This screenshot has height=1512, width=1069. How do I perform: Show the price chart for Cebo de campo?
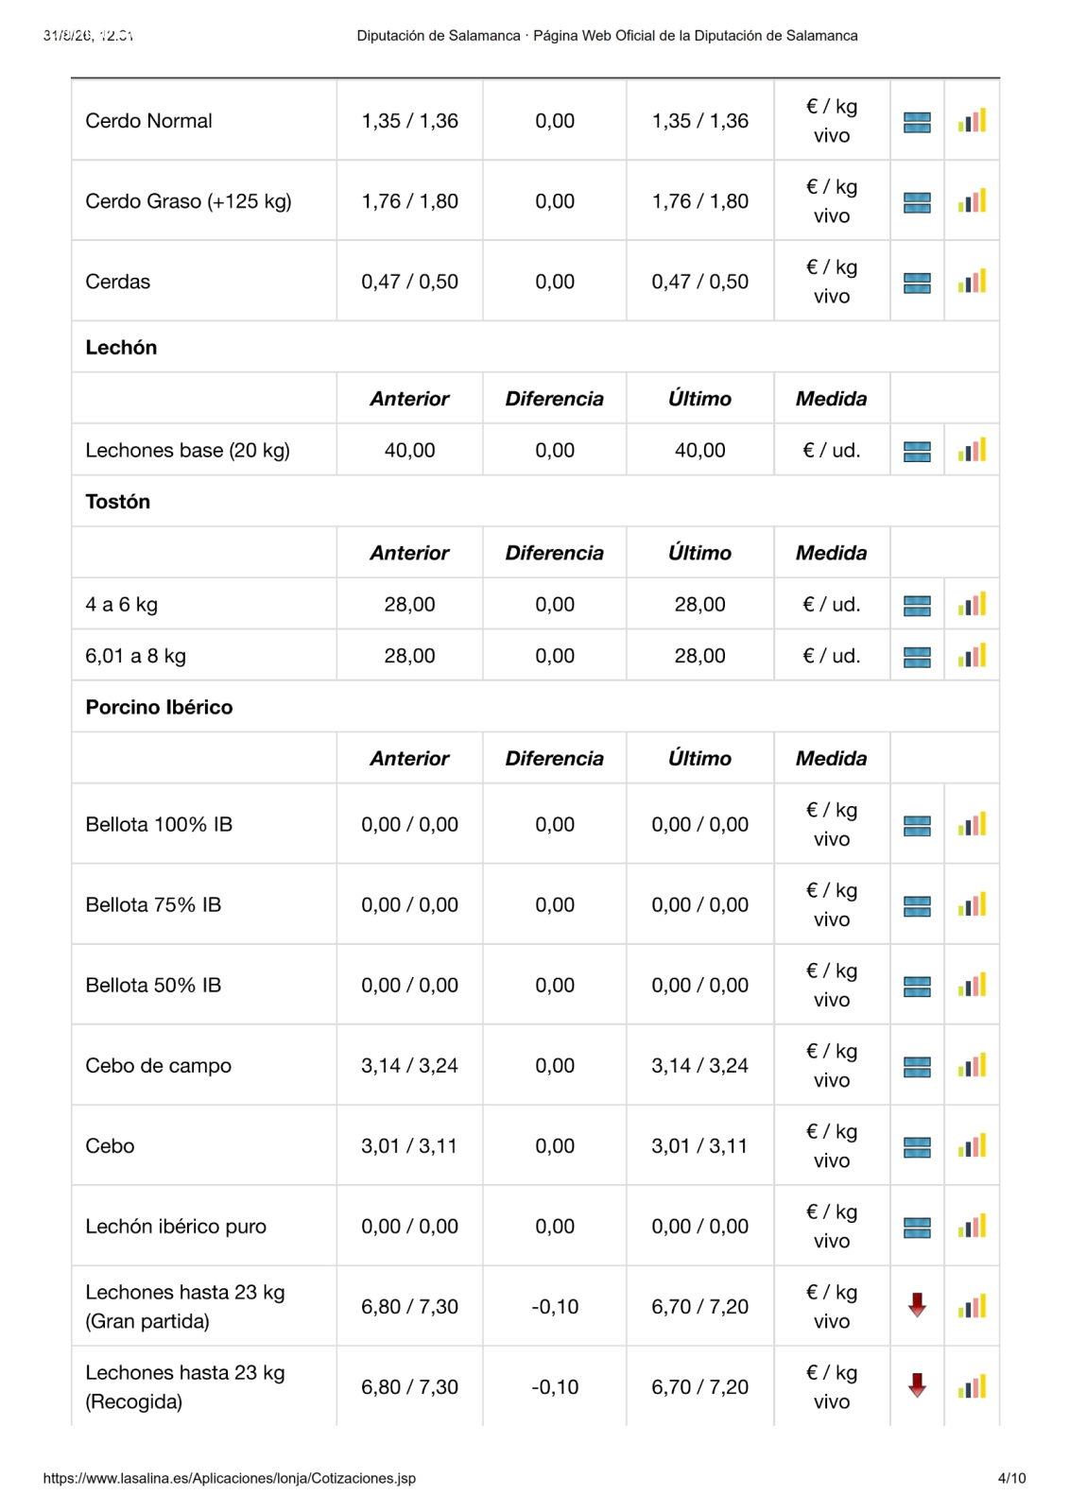972,1065
